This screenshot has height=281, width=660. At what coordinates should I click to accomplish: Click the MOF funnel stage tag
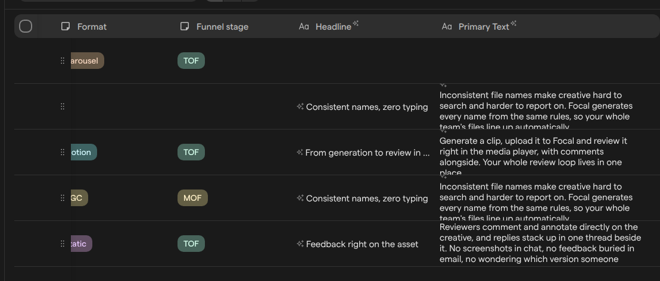point(193,198)
